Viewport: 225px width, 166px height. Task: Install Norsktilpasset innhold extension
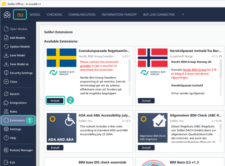point(146,101)
